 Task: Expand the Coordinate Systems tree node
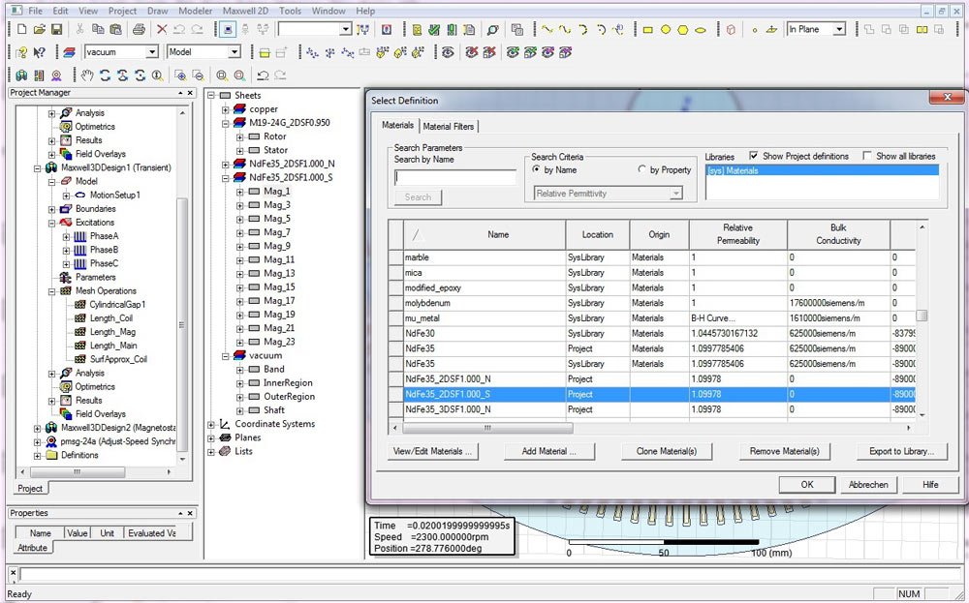(212, 424)
